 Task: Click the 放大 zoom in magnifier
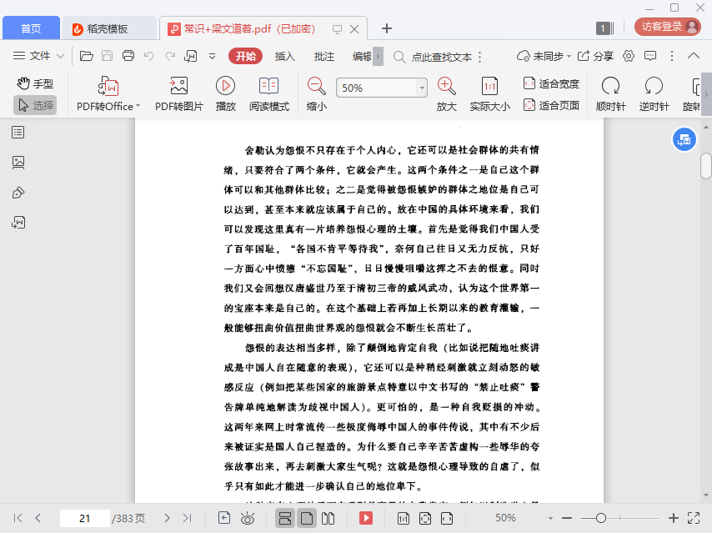446,86
